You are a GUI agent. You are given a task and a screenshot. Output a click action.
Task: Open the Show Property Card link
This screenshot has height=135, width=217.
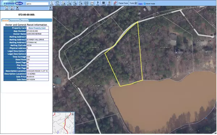coord(37,28)
